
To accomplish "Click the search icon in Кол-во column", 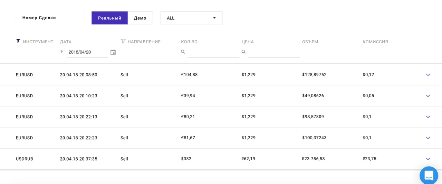I will pos(183,52).
